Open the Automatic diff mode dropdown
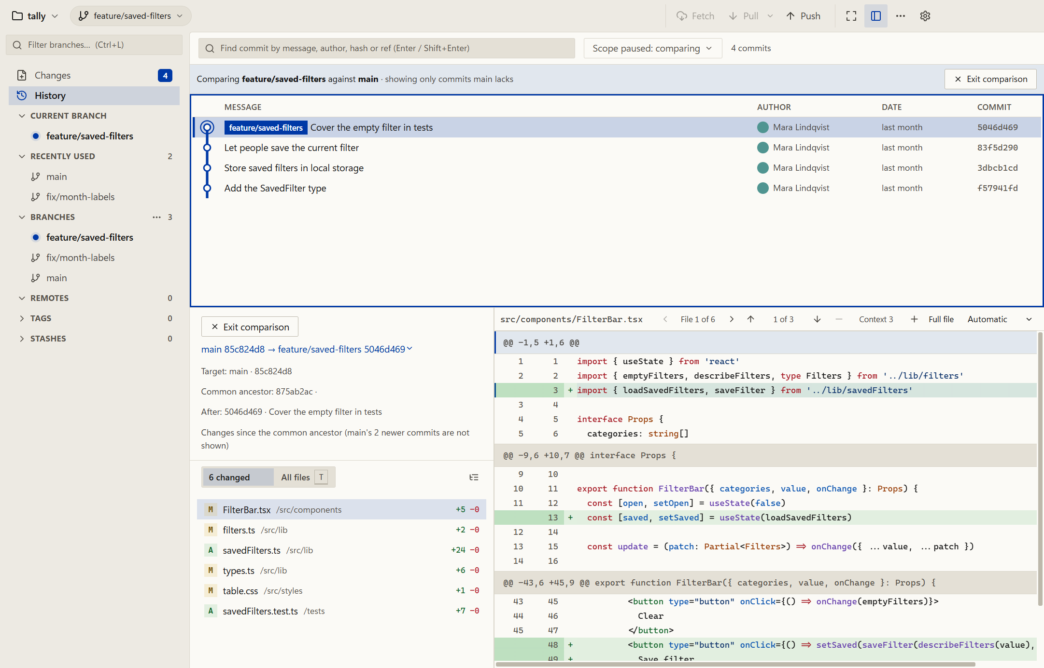Screen dimensions: 1044x668 tap(1000, 319)
